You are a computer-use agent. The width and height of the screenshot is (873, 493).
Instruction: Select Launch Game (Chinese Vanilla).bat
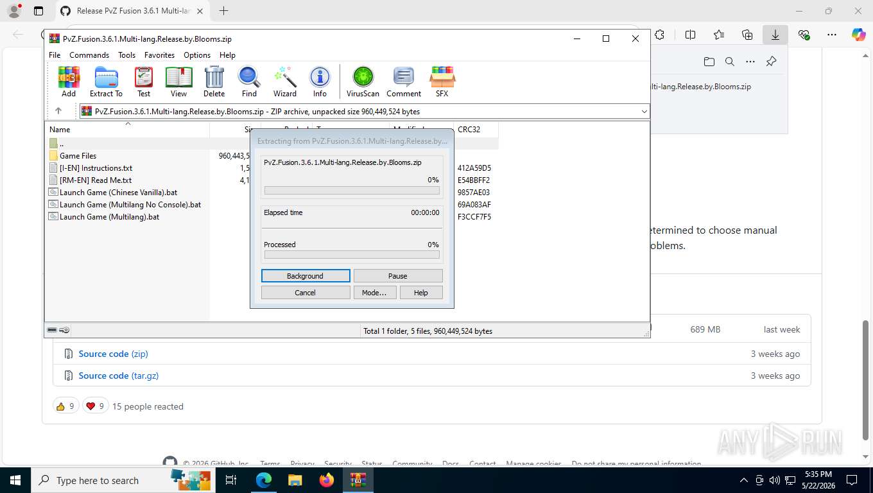pos(118,192)
